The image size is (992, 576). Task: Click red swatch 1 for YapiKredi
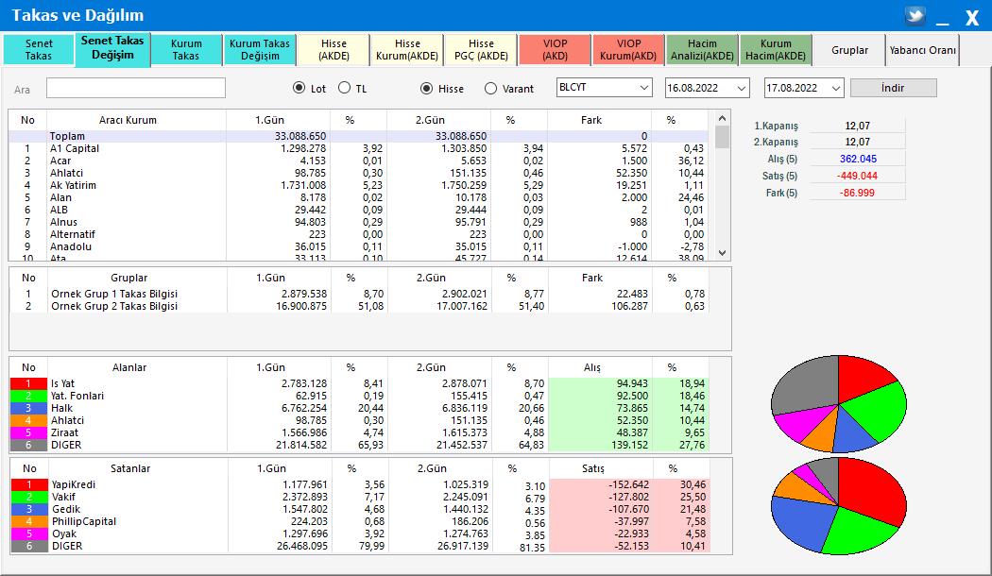[x=29, y=485]
